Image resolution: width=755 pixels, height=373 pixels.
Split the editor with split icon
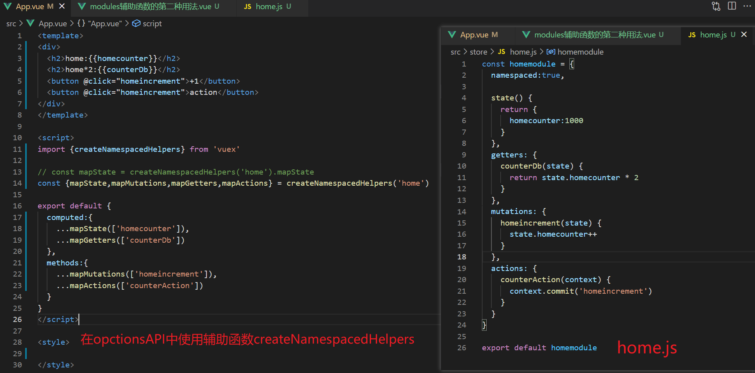pos(732,6)
